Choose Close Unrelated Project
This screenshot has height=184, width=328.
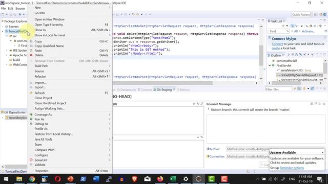tap(50, 103)
